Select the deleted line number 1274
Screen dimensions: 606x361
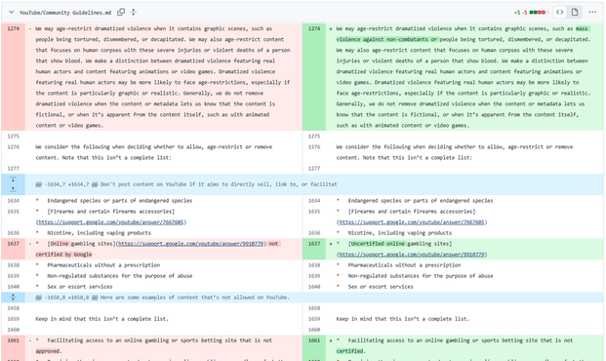click(13, 28)
